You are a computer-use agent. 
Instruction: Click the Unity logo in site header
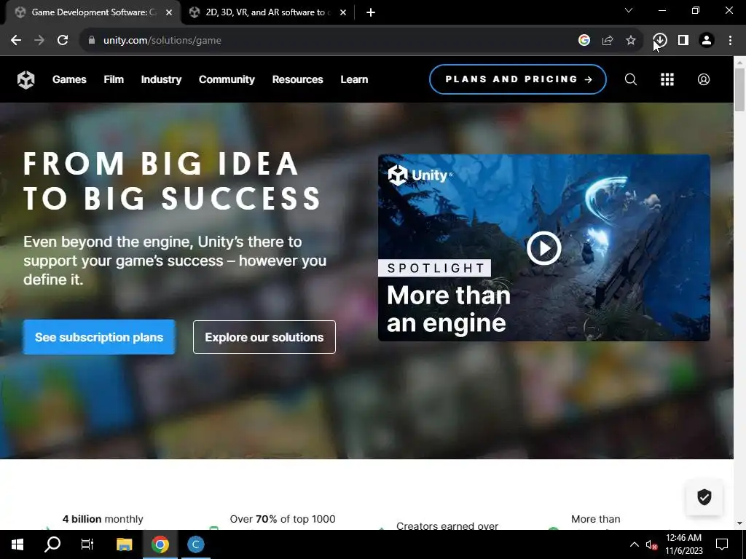(26, 79)
